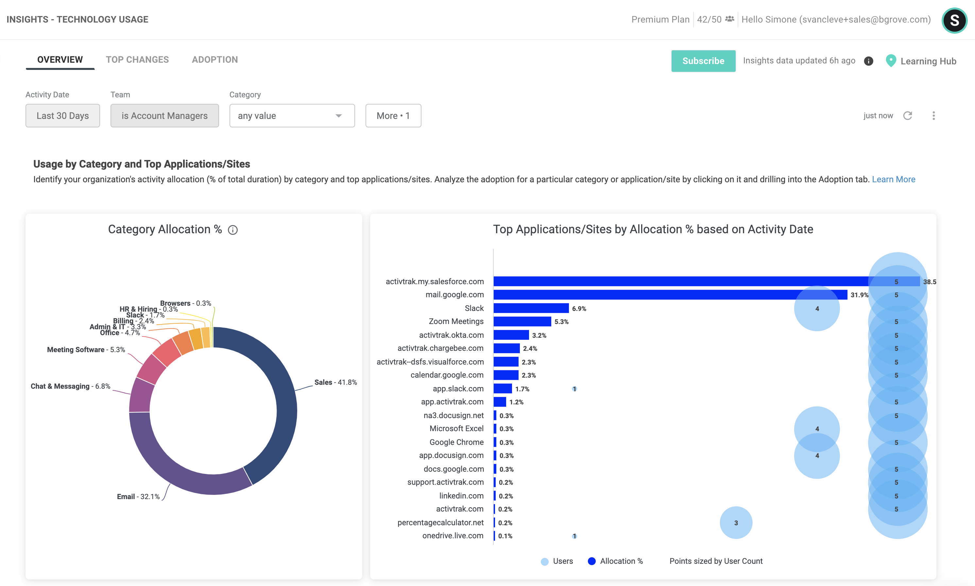The width and height of the screenshot is (975, 586).
Task: Click the app.slack.com users bubble showing 1
Action: 574,389
